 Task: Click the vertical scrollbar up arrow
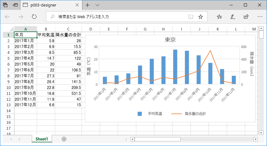point(261,28)
